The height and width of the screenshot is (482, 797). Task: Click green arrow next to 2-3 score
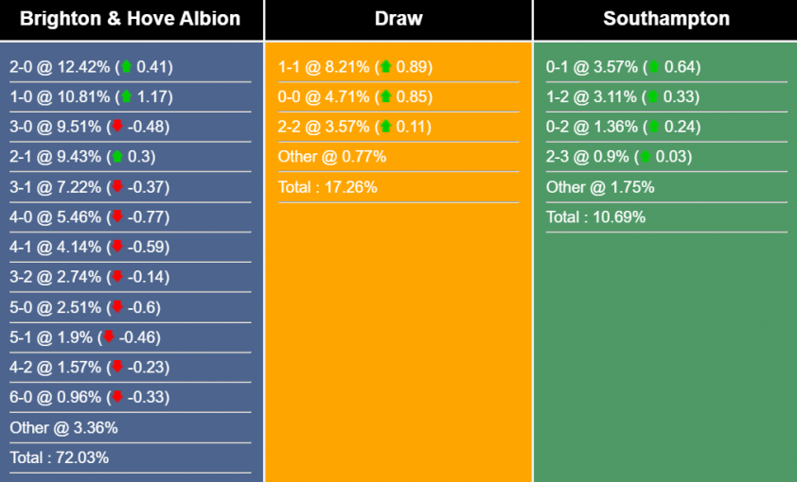[x=646, y=157]
